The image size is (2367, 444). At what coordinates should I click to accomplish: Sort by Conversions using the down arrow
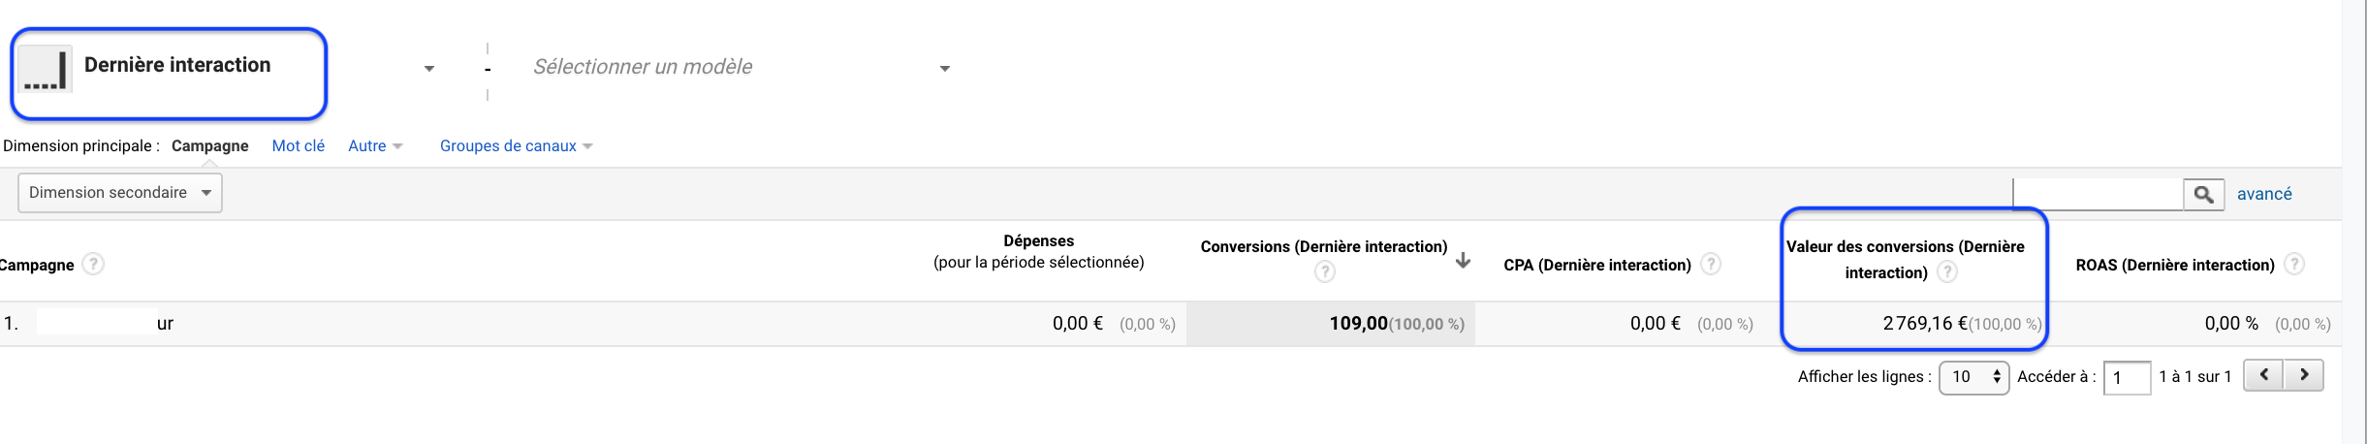click(x=1464, y=260)
